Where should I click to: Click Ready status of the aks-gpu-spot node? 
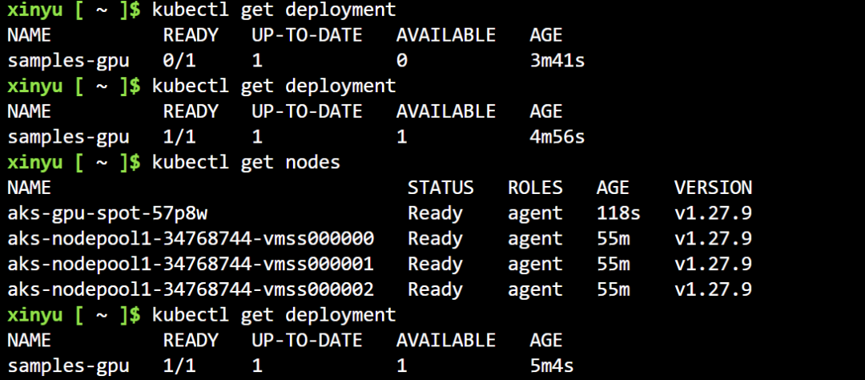[x=435, y=213]
